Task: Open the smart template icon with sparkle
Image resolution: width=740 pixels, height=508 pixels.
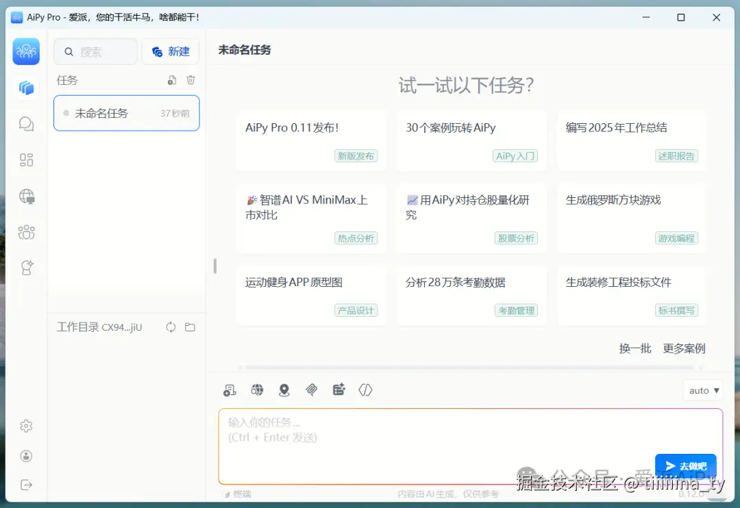Action: pos(338,390)
